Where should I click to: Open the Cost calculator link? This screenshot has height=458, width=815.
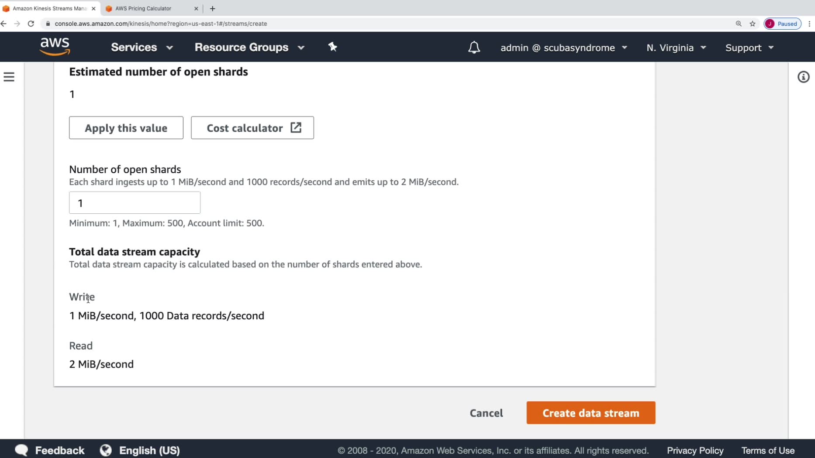point(252,128)
